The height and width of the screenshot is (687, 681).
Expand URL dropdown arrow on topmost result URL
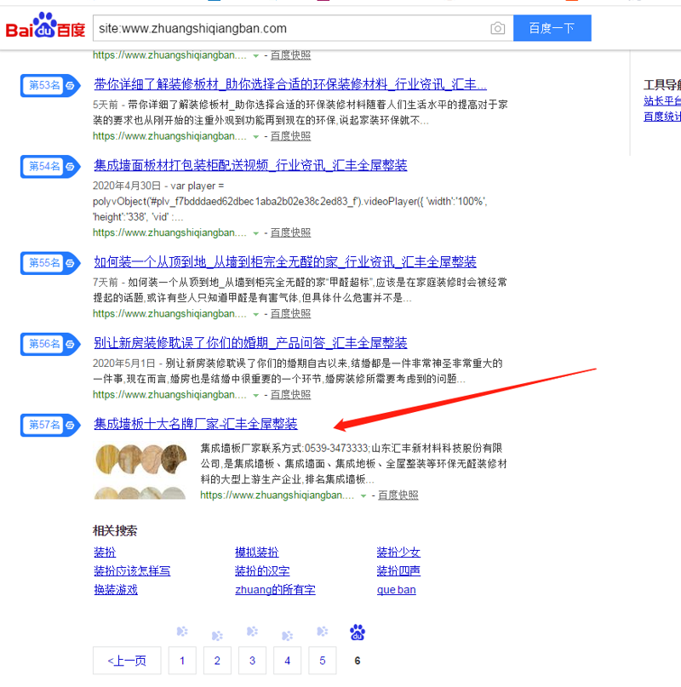[256, 55]
